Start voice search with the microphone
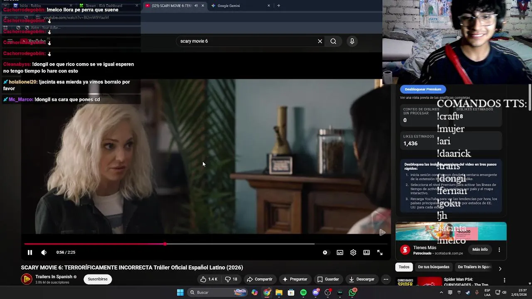Viewport: 532px width, 299px height. pyautogui.click(x=352, y=41)
